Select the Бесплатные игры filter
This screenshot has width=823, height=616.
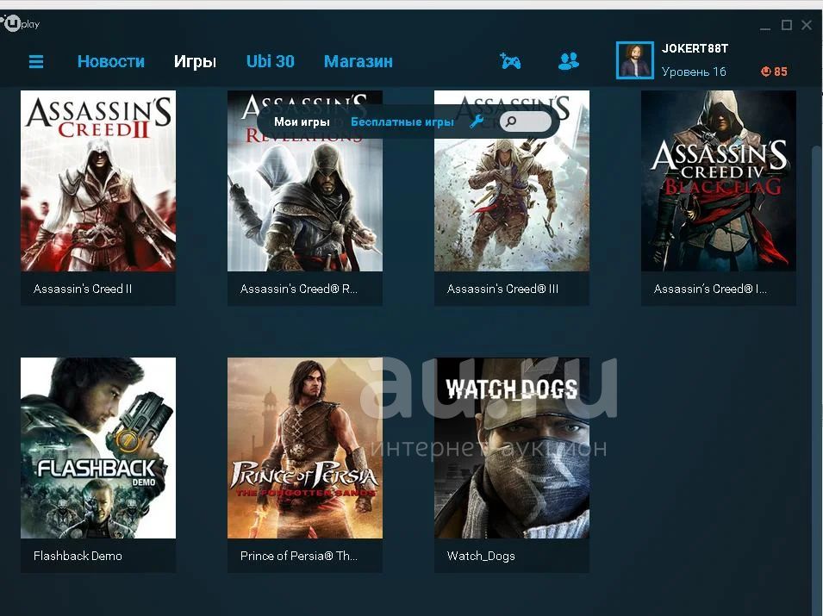[x=402, y=121]
